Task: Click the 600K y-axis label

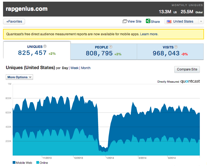Action: click(x=9, y=113)
